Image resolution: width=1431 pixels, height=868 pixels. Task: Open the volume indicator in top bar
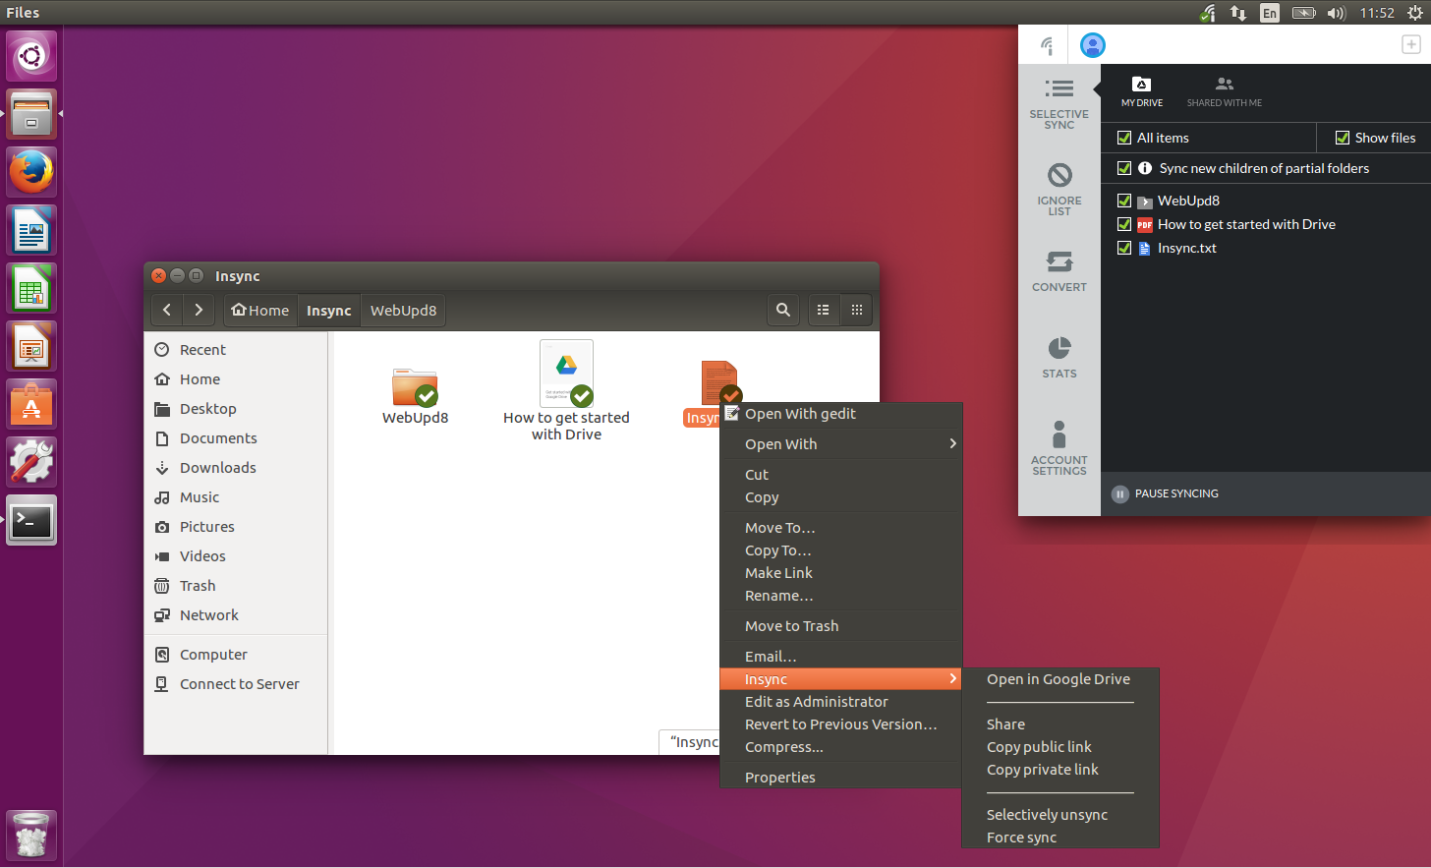1336,13
